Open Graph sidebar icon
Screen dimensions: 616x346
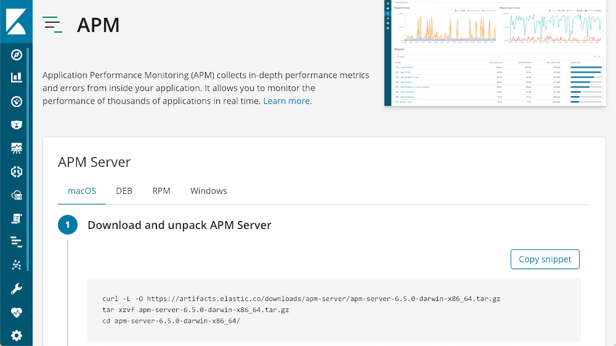click(17, 265)
